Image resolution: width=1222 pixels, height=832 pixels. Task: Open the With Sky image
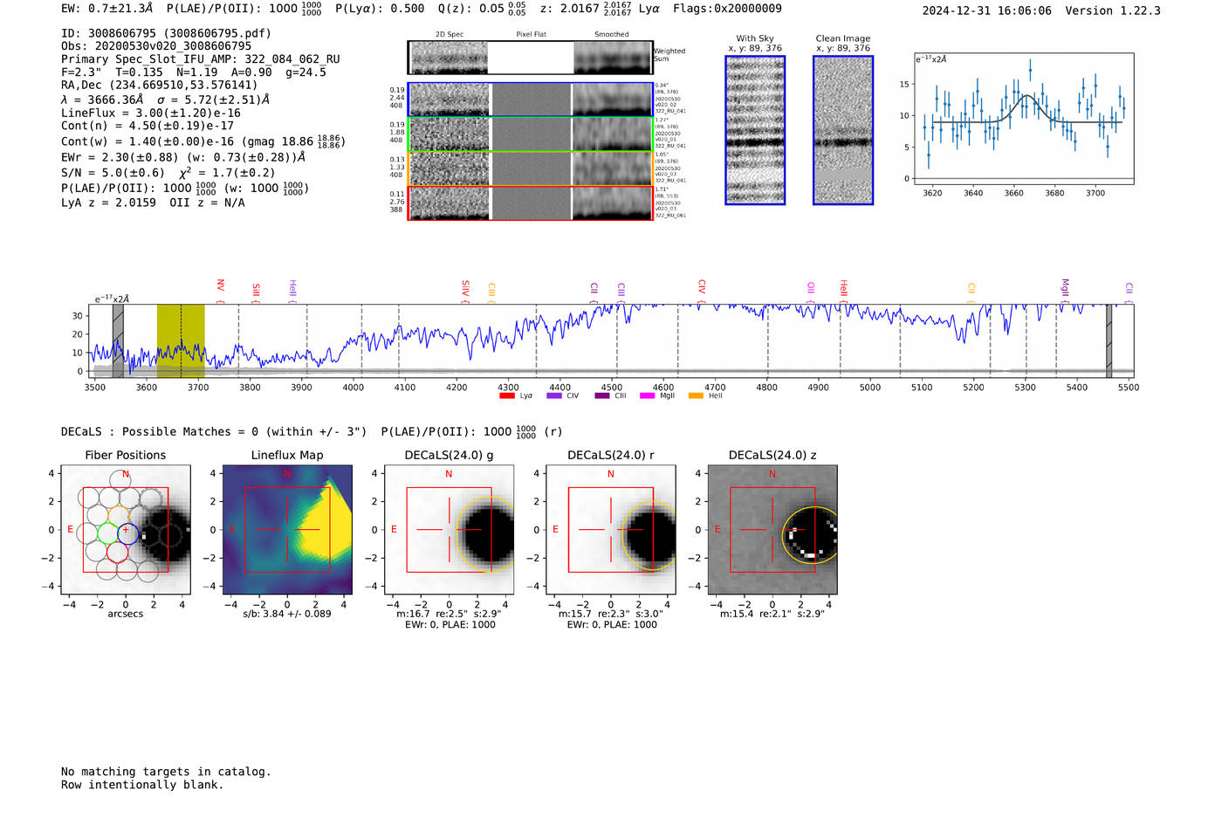click(755, 130)
